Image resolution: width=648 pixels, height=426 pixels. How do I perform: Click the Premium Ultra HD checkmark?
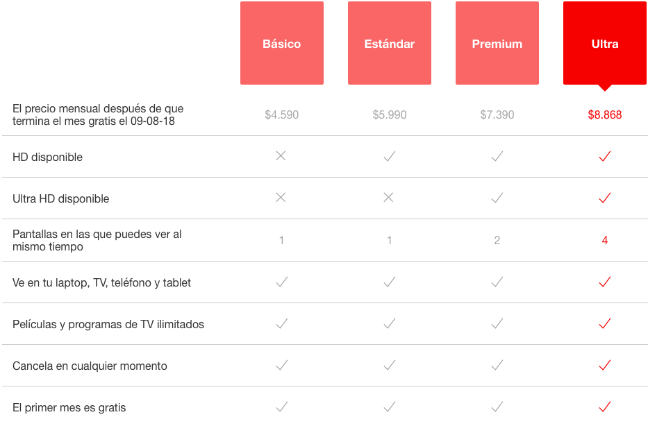(497, 198)
